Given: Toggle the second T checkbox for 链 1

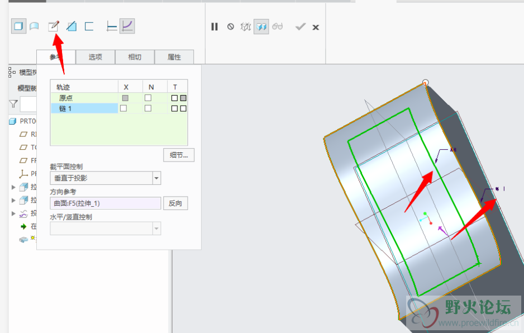Looking at the screenshot, I should coord(183,108).
